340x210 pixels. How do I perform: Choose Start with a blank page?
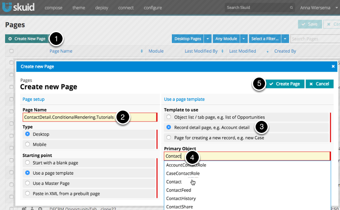click(28, 163)
